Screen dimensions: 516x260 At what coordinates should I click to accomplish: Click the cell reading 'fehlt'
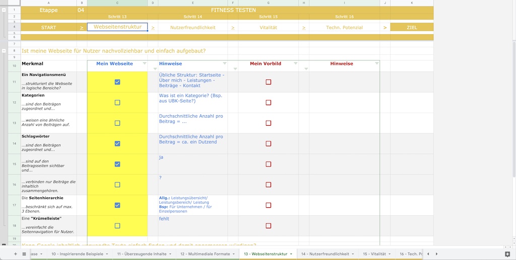[x=193, y=225]
